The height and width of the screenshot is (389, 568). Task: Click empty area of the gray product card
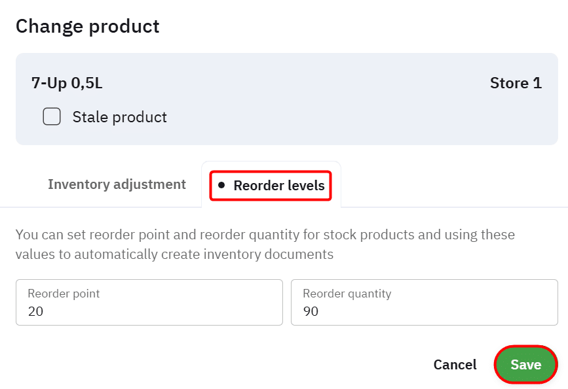pos(328,118)
